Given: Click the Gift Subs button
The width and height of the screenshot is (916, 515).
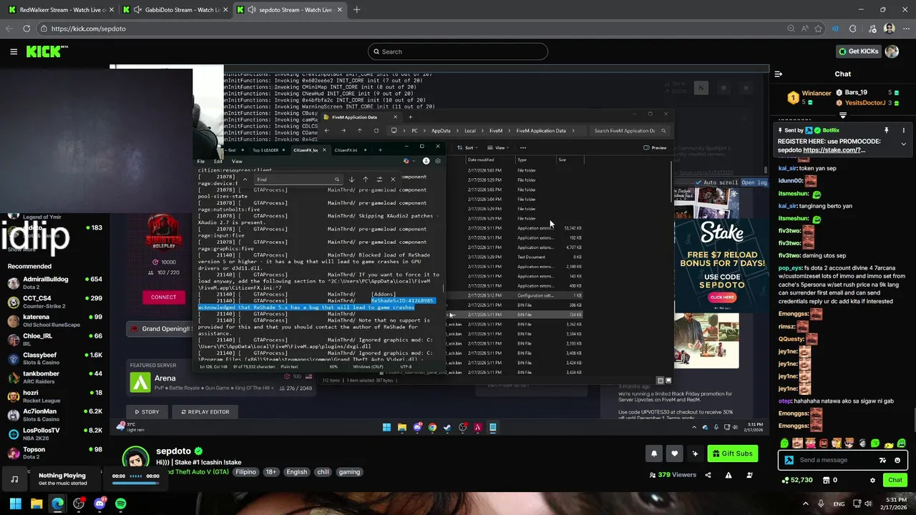Looking at the screenshot, I should click(733, 453).
